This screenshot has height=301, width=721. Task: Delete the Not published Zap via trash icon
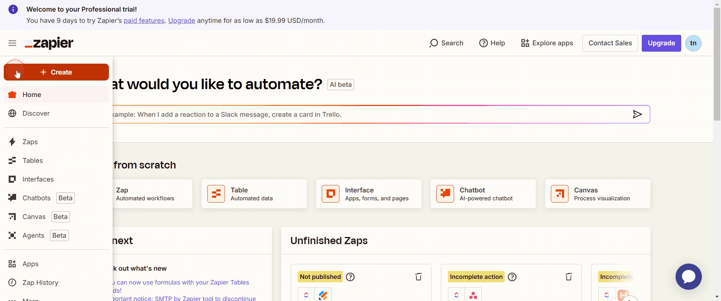(x=418, y=277)
